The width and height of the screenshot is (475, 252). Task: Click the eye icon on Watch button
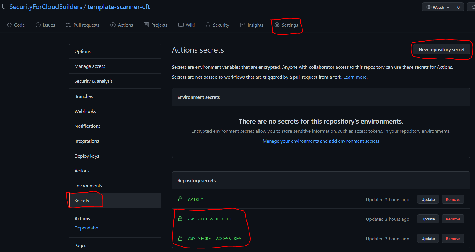click(x=429, y=7)
